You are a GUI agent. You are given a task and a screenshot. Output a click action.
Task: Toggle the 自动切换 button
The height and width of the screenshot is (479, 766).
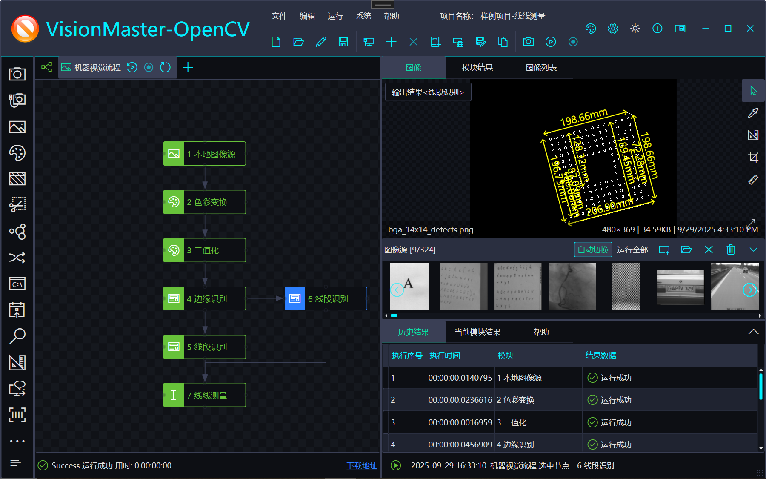pos(593,250)
